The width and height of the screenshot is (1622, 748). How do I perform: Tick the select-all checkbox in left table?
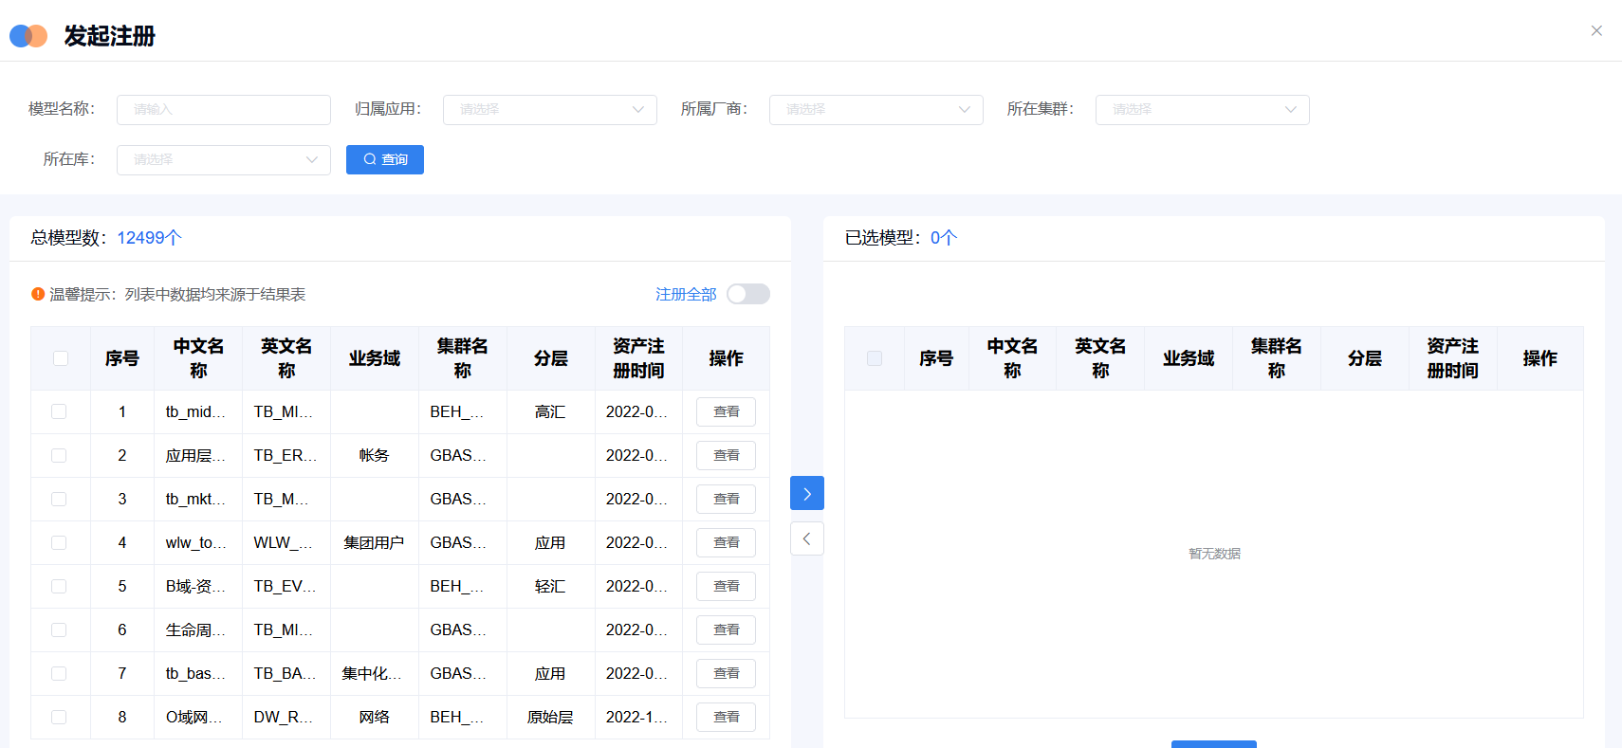tap(61, 358)
